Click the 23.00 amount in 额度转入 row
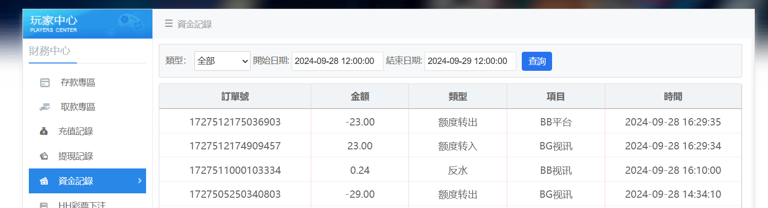 [360, 146]
